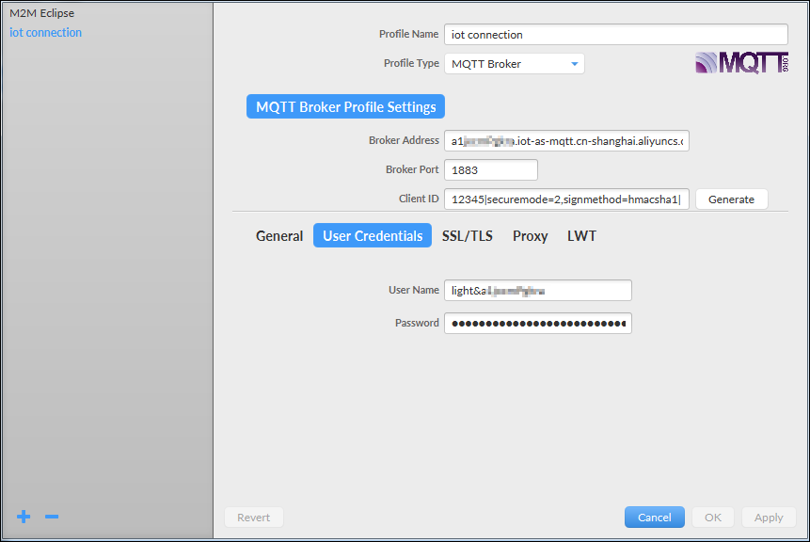Click the MQTT Broker Profile Settings button
Viewport: 810px width, 542px height.
(x=344, y=105)
